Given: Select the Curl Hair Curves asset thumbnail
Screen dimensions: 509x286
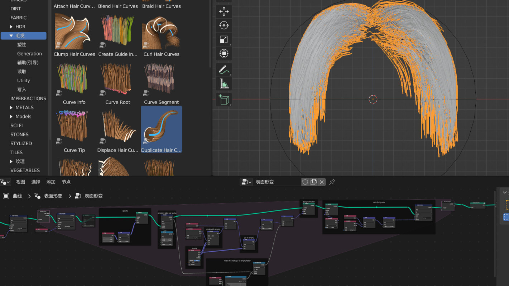Looking at the screenshot, I should tap(162, 32).
